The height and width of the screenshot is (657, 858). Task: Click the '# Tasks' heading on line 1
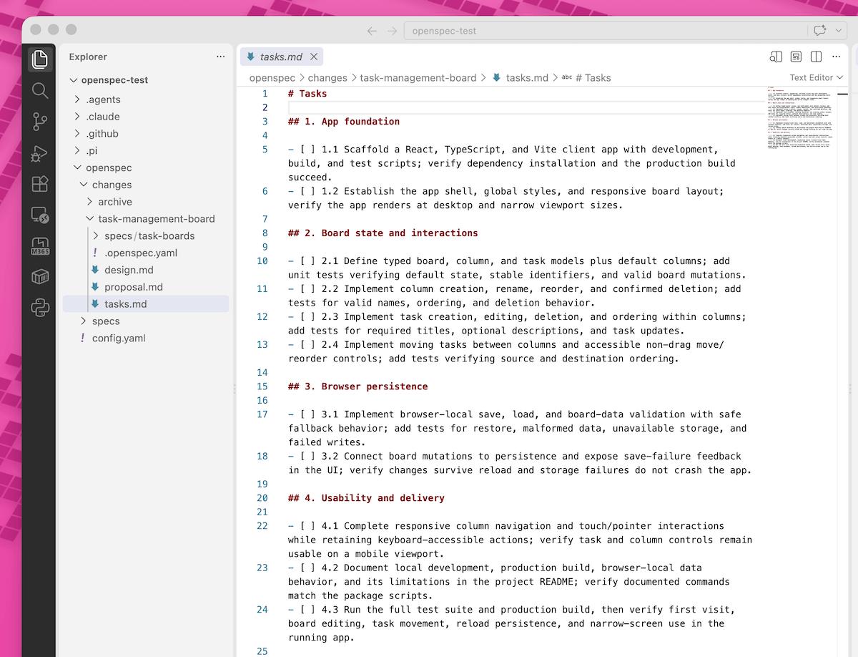307,94
